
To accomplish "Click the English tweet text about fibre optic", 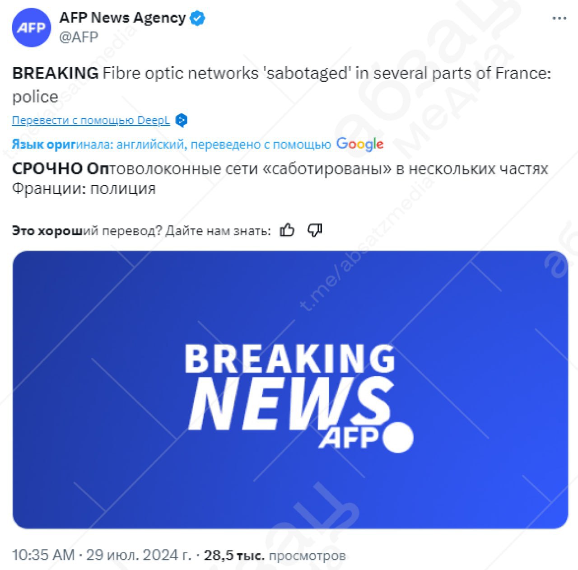I will click(x=281, y=85).
